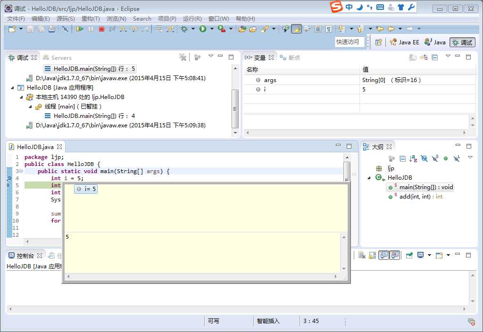
Task: Toggle Show Whitespace Characters pilcrow button
Action: point(329,29)
